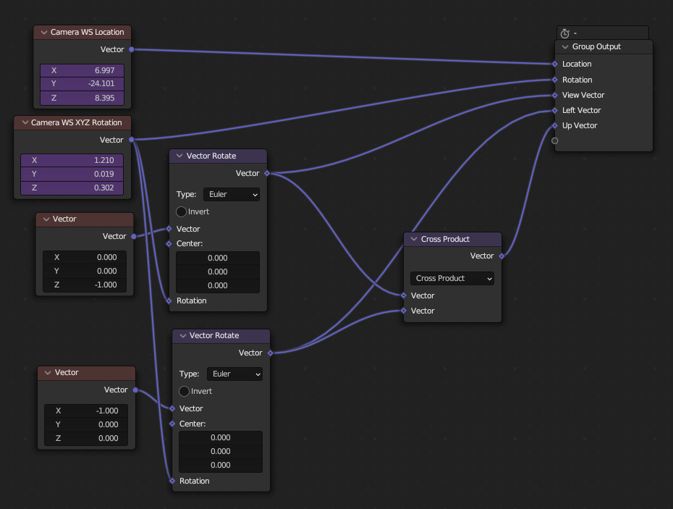Click the X 1.210 field in Camera WS XYZ Rotation
Screen dimensions: 673x509
pos(72,160)
